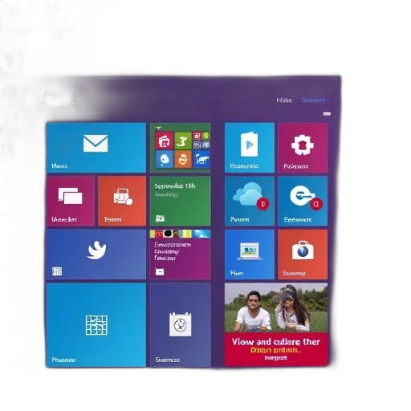
Task: Open the blue tile with play-document icon
Action: (x=250, y=148)
